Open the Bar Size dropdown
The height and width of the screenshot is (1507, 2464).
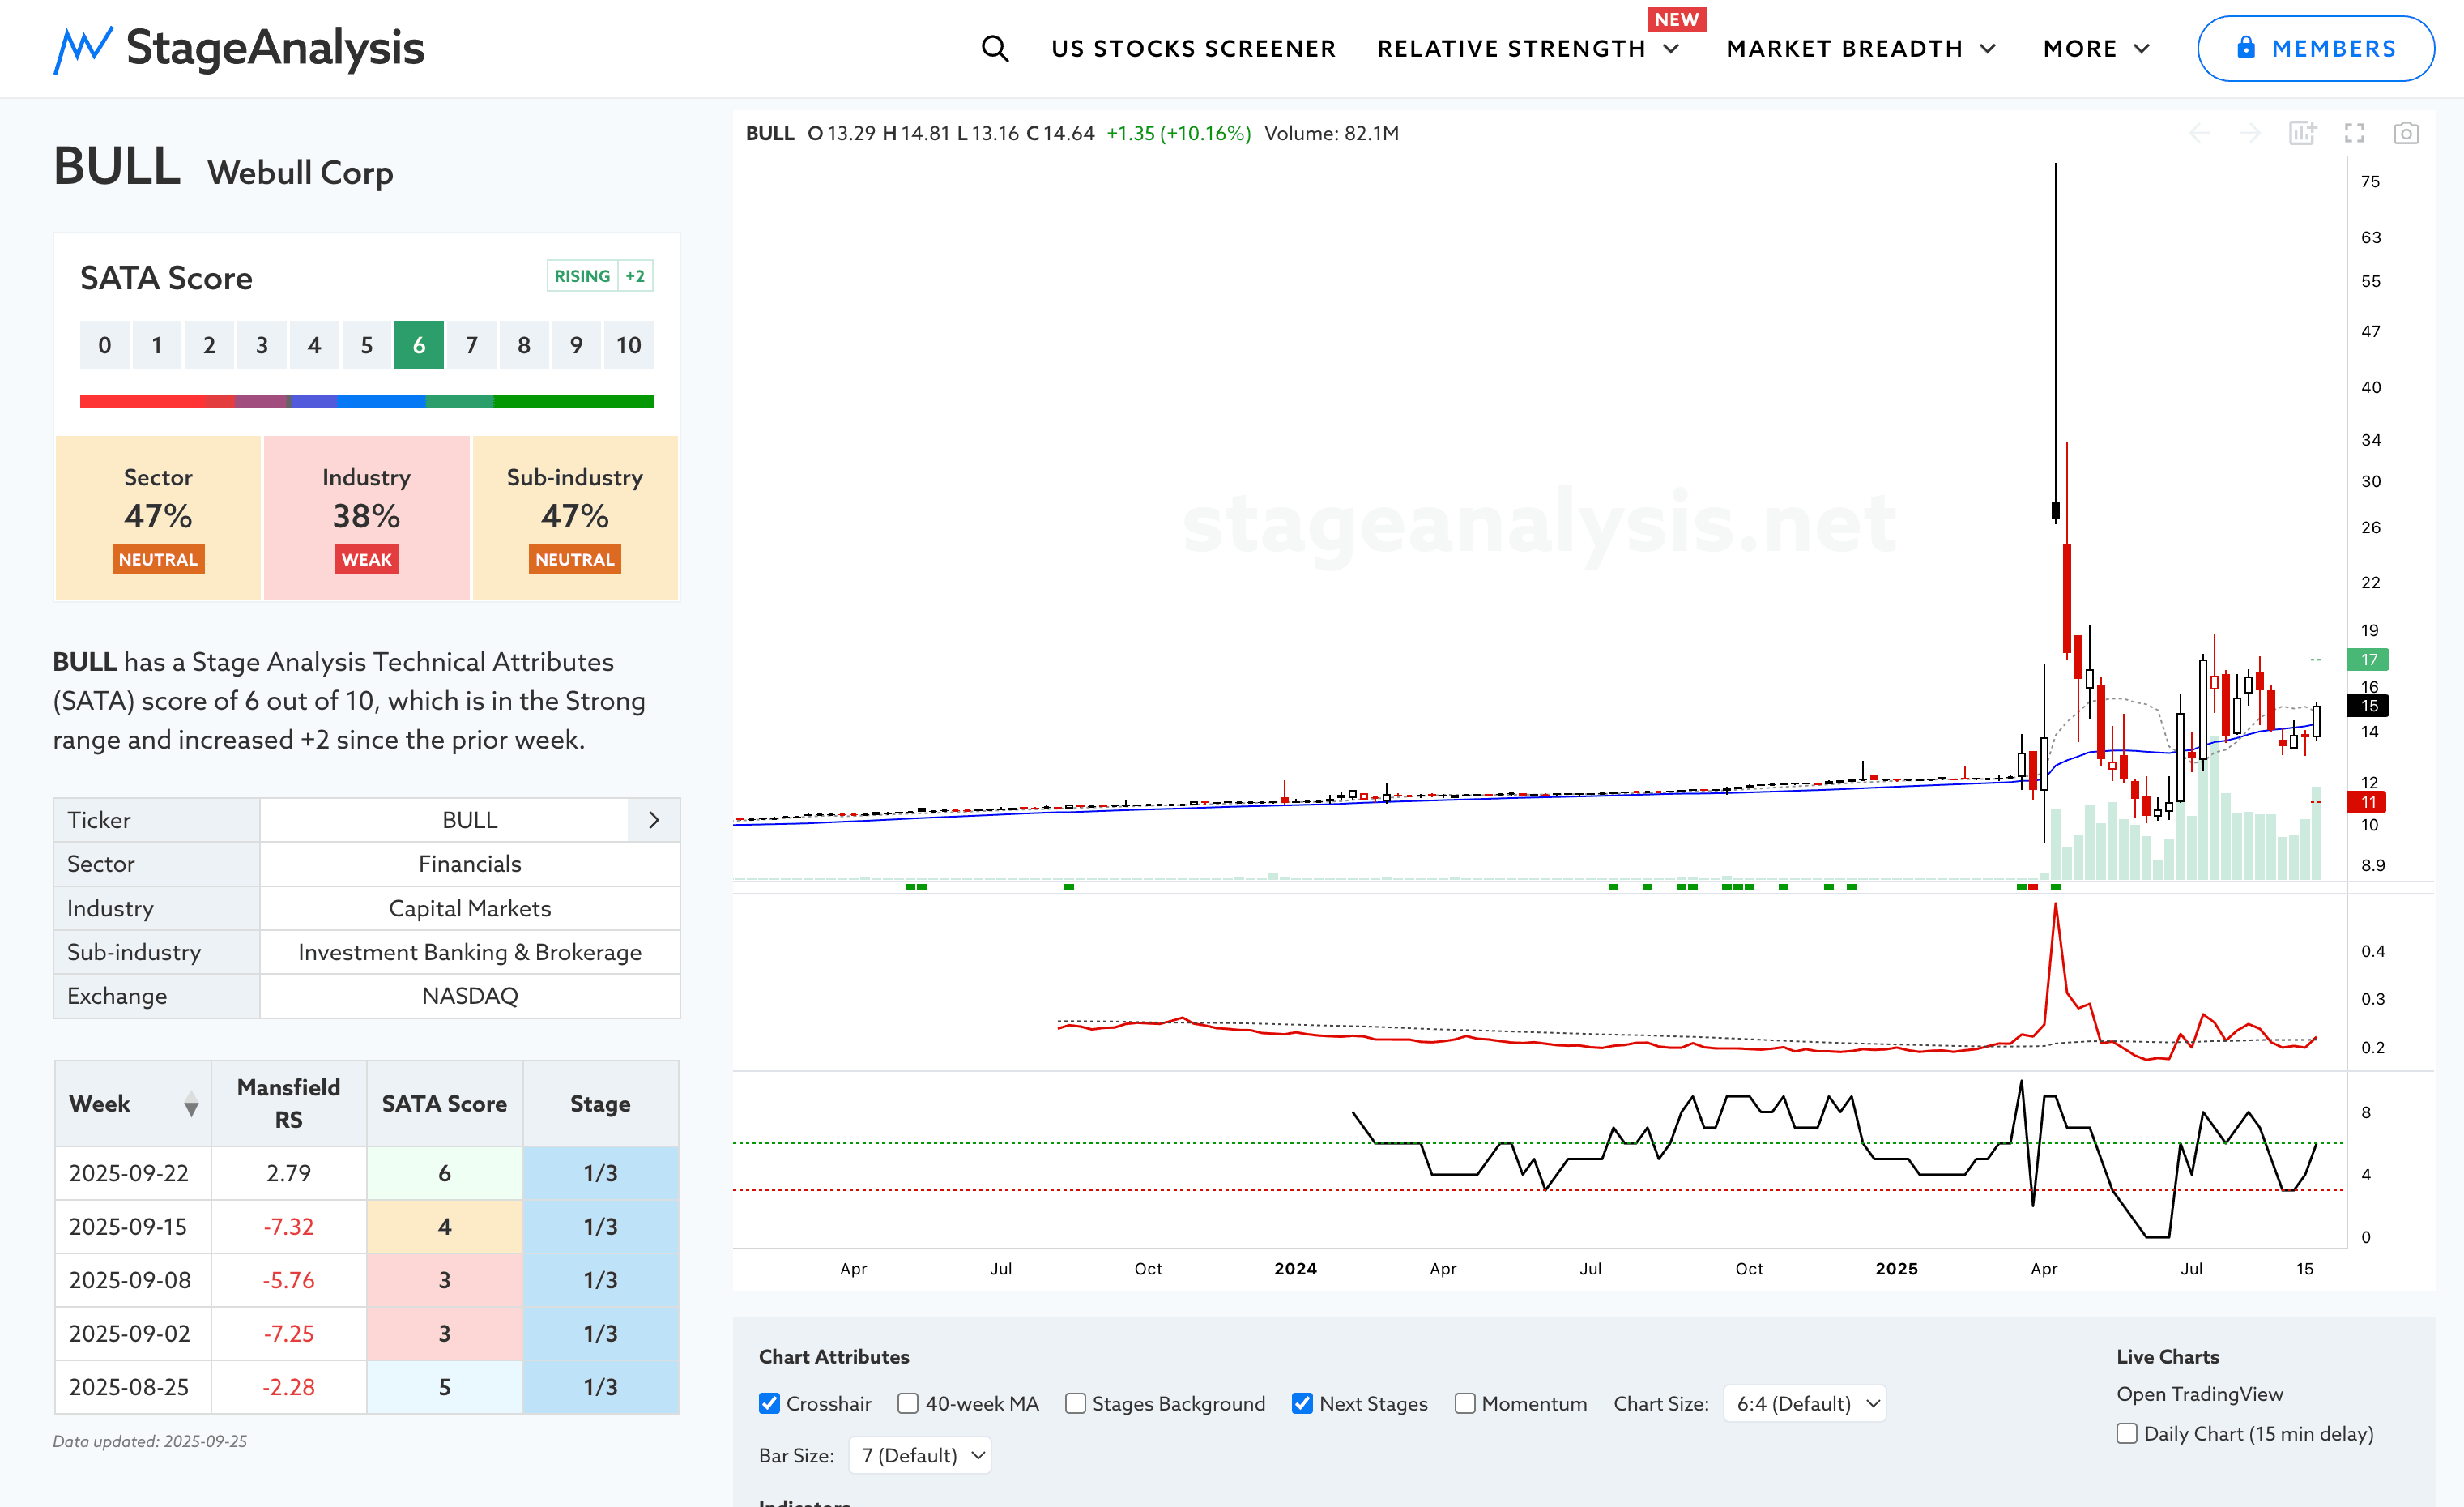point(920,1455)
